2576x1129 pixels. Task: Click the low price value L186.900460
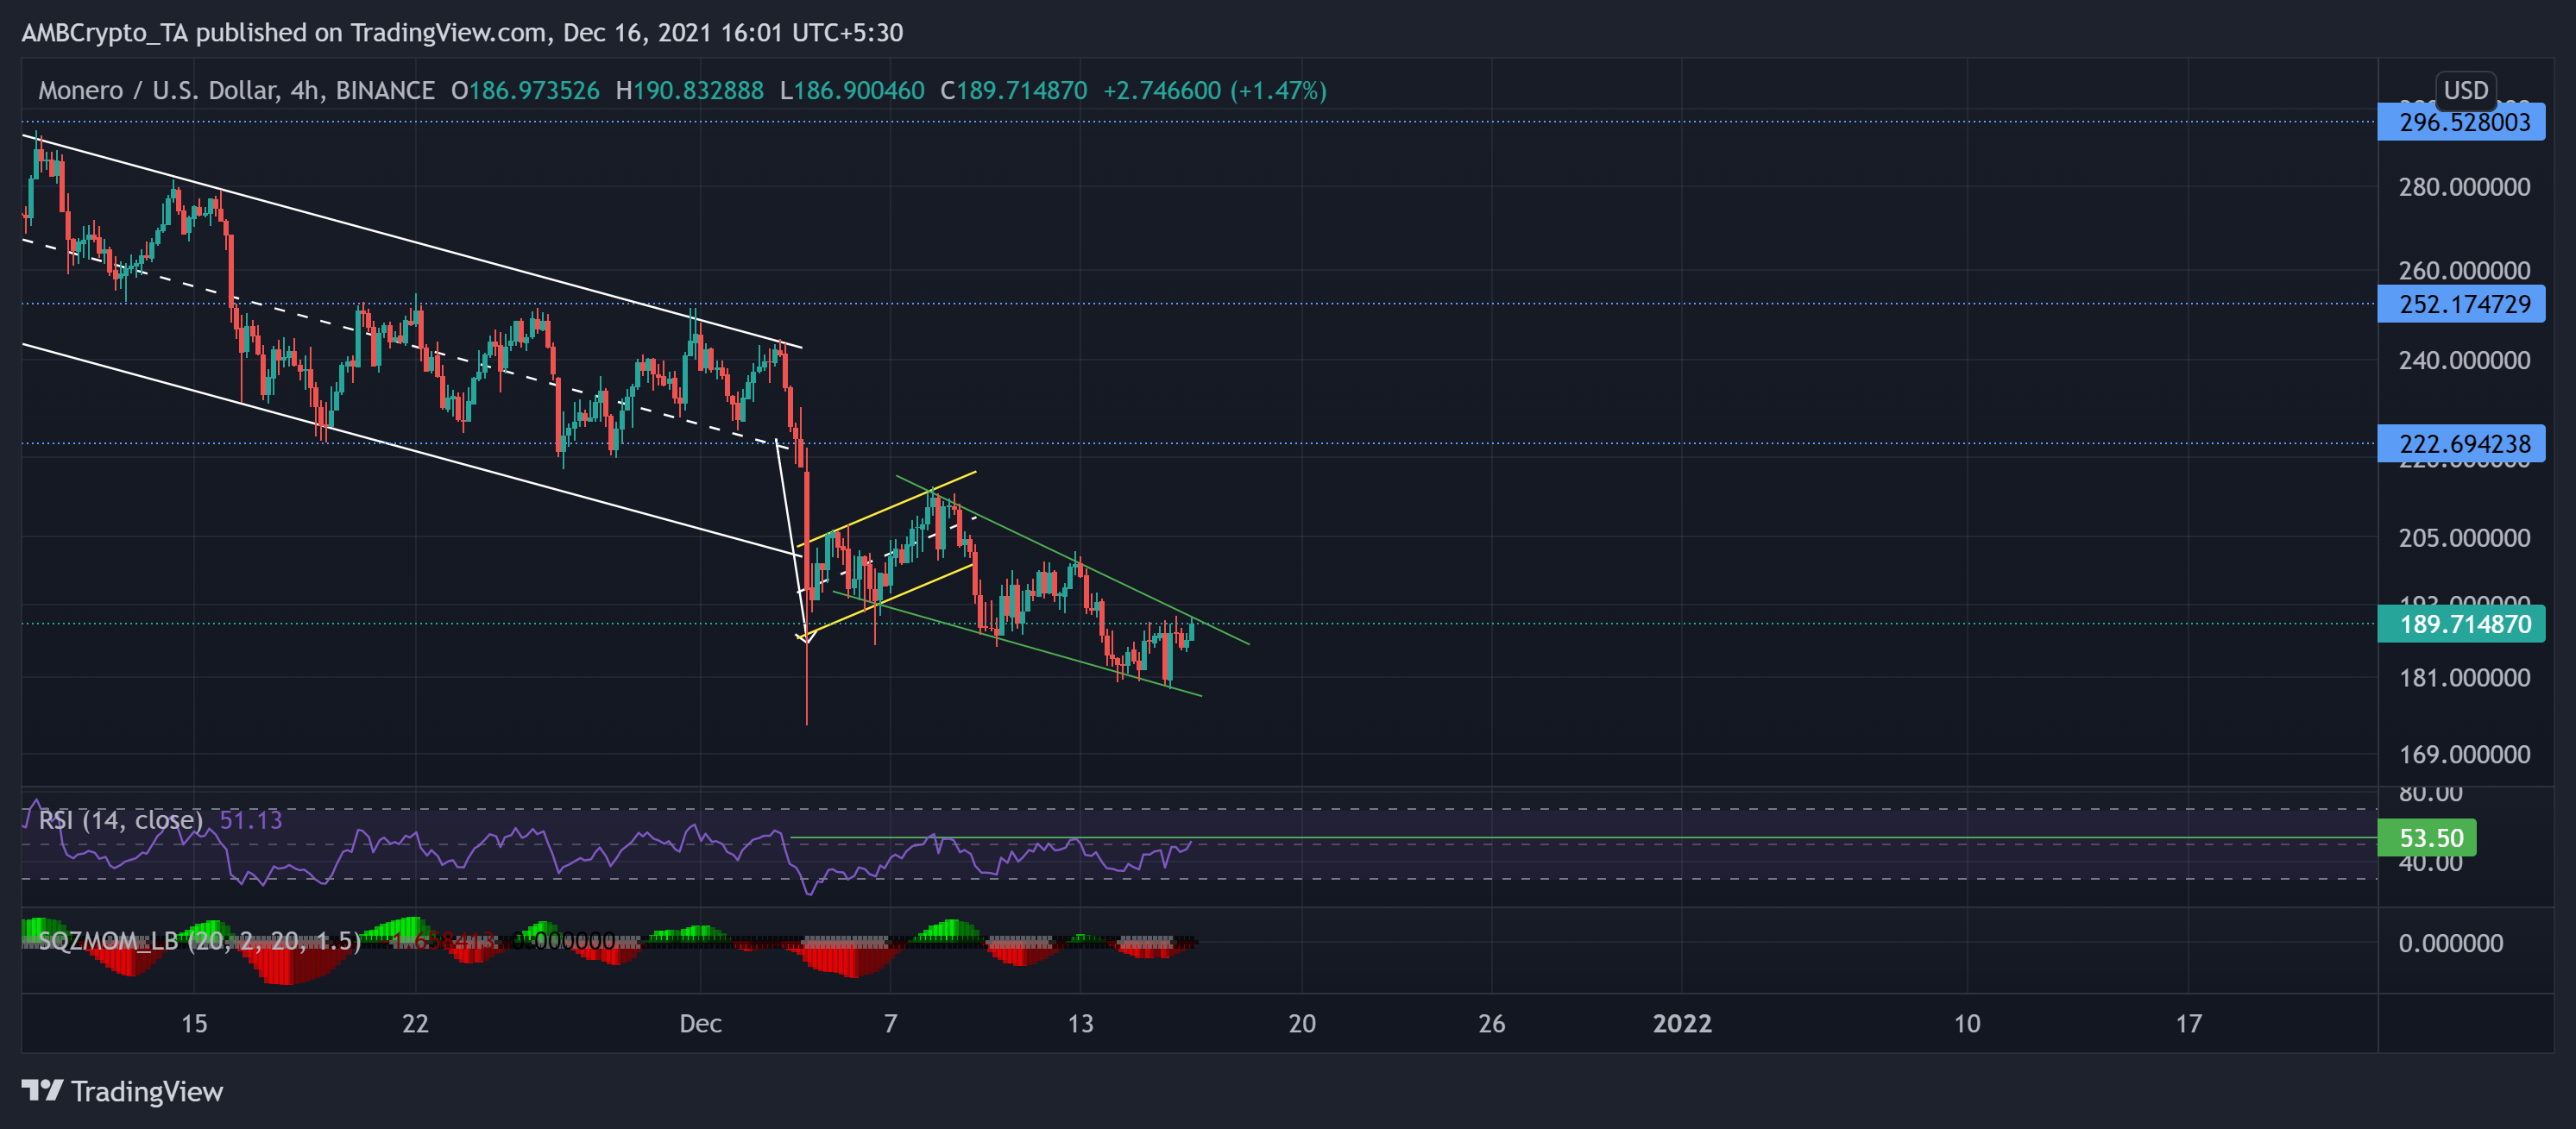852,90
